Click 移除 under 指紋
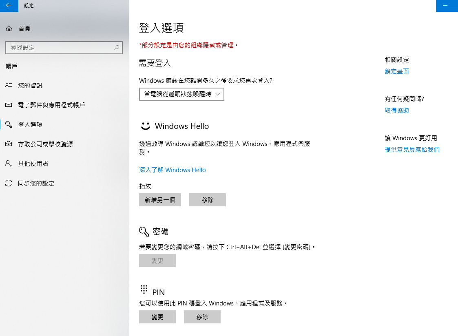This screenshot has width=458, height=336. [x=208, y=200]
